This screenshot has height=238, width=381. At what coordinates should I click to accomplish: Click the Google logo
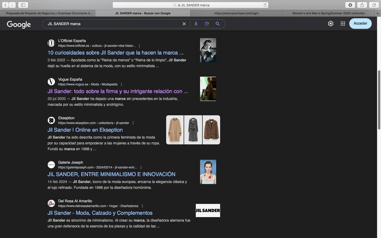click(x=19, y=24)
